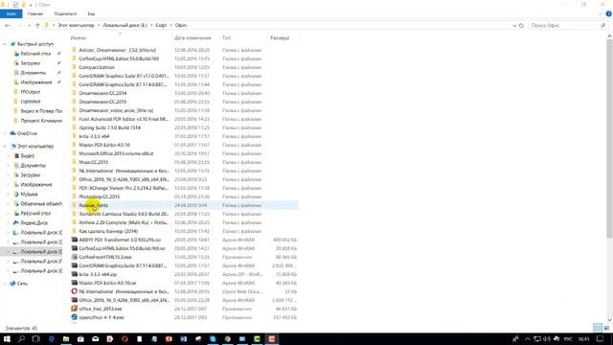Expand the OneDrive tree node
Screen dimensions: 613x345
coord(4,134)
